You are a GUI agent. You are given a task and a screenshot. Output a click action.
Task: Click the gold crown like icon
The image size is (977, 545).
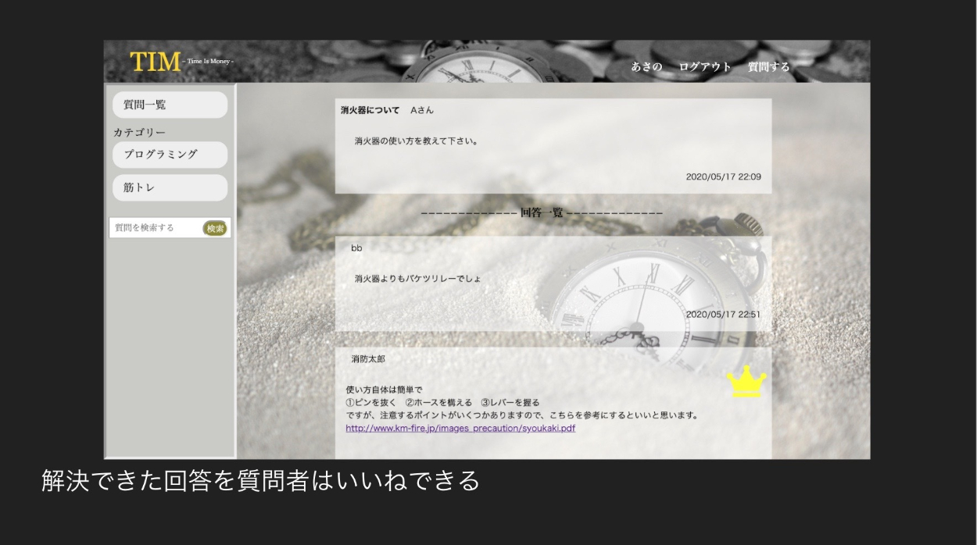(x=746, y=382)
